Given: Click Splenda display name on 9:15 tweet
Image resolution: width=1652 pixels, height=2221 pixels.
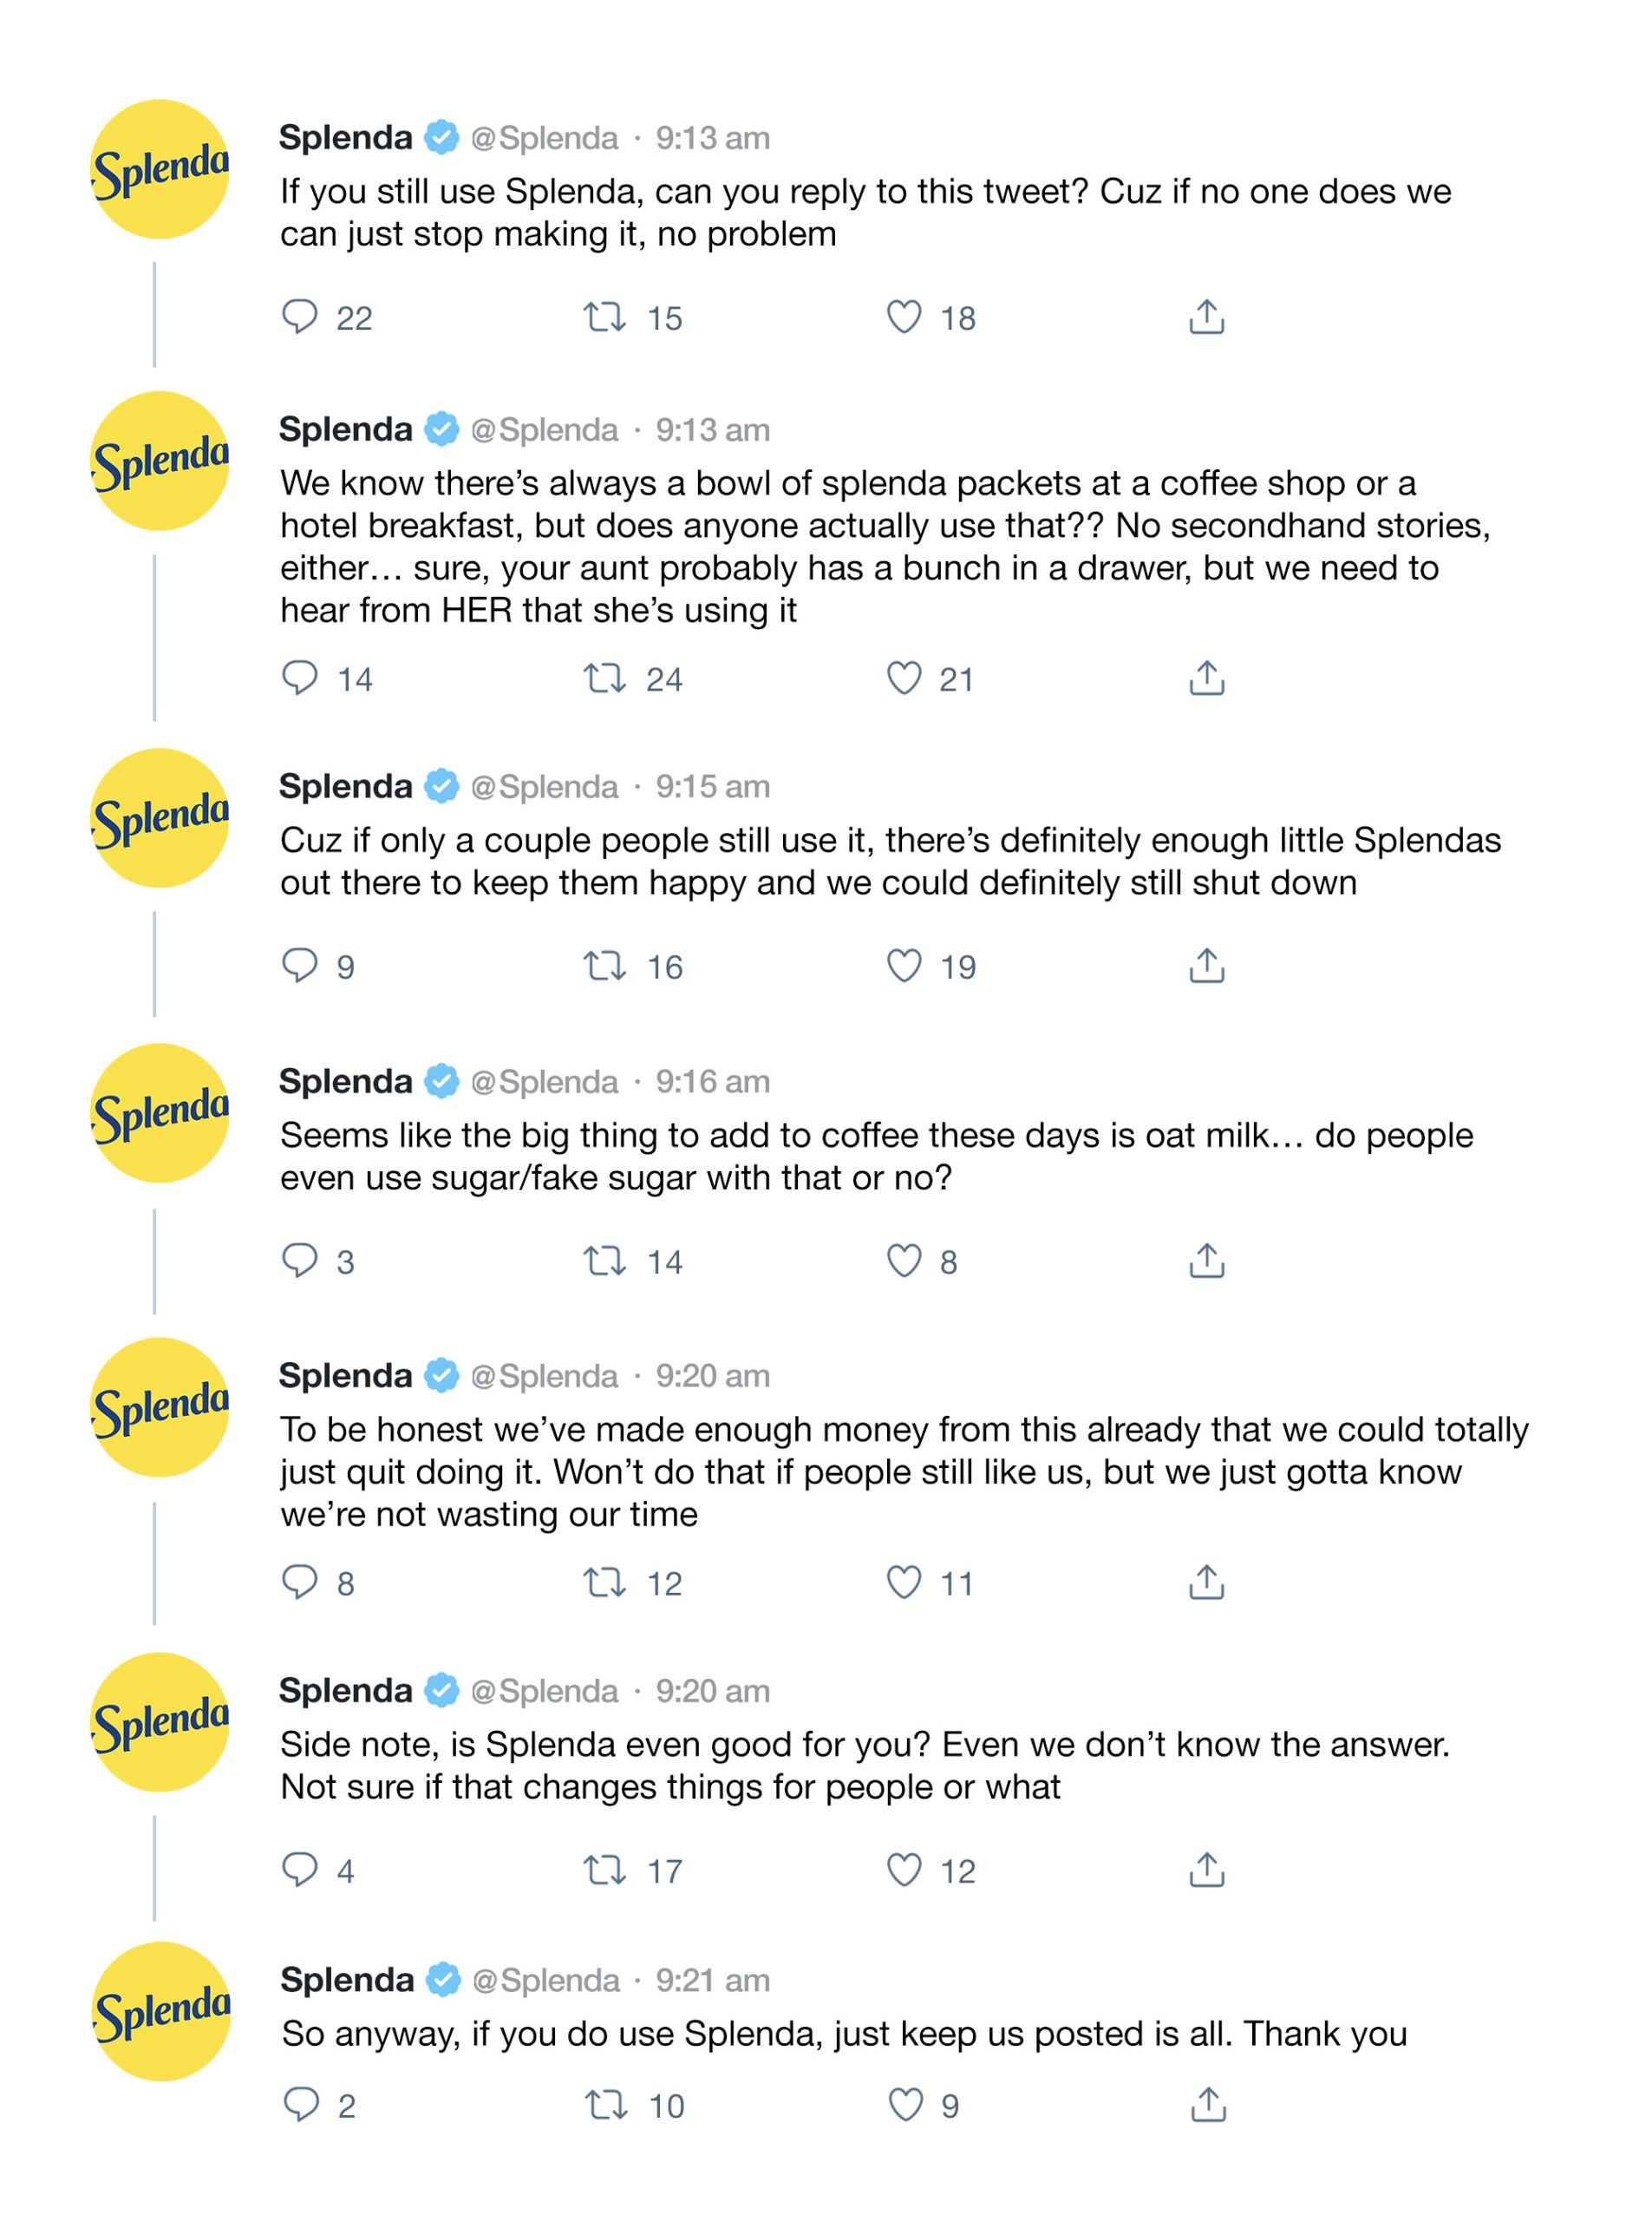Looking at the screenshot, I should click(345, 786).
